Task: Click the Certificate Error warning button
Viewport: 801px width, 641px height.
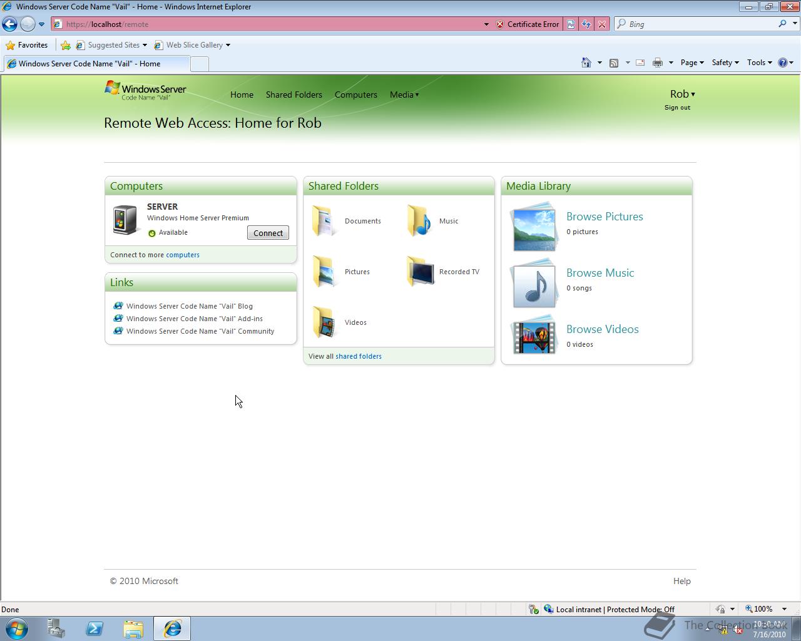Action: (x=528, y=24)
